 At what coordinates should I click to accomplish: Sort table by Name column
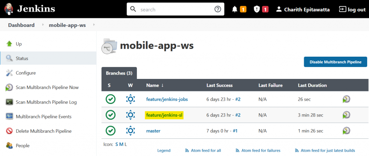pyautogui.click(x=155, y=85)
